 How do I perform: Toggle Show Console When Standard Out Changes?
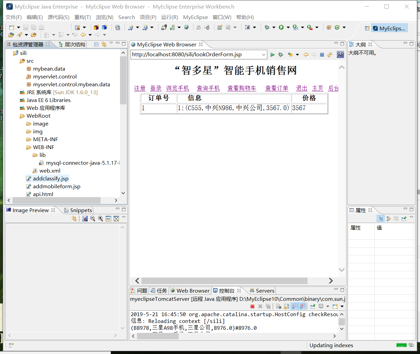point(295,306)
